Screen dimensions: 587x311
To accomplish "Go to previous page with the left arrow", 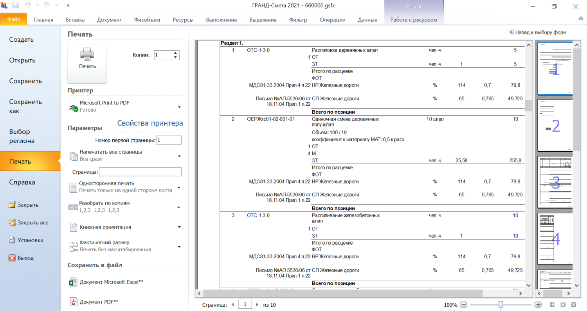I will [x=233, y=304].
